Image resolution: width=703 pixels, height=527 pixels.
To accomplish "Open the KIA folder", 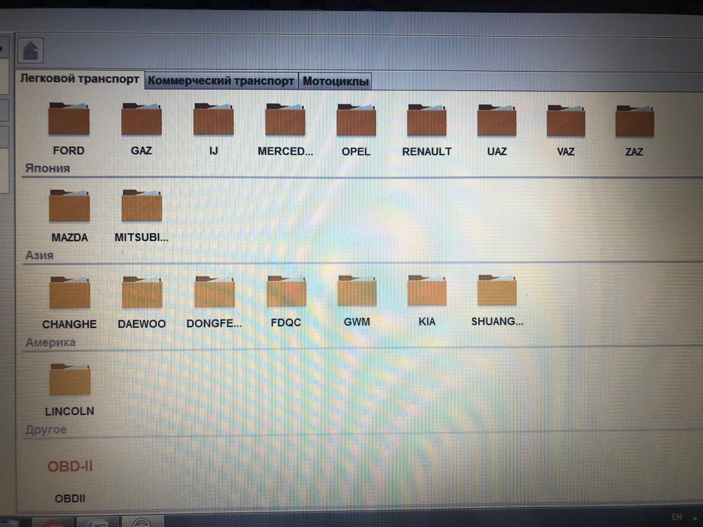I will pos(427,290).
